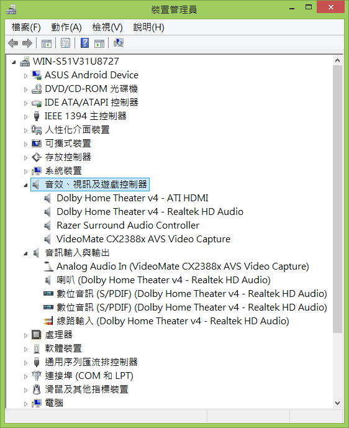Select the WIN-S51V31U8727 computer icon

point(25,61)
